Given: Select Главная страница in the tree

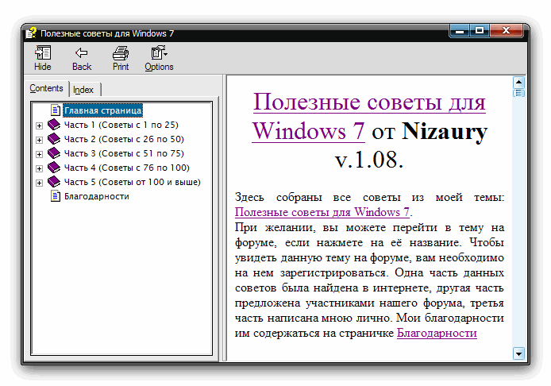Looking at the screenshot, I should point(103,110).
